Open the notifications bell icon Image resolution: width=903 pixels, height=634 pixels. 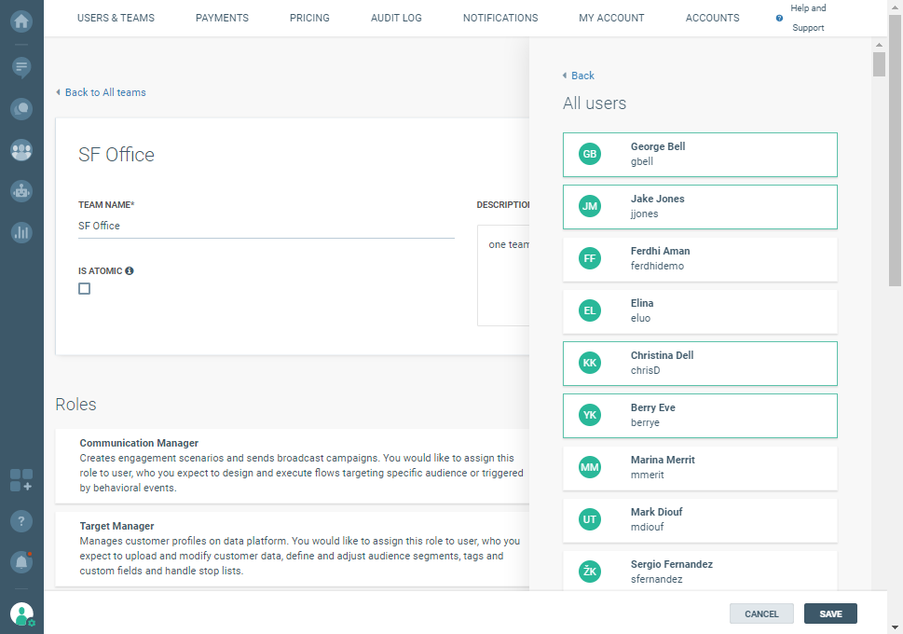click(x=21, y=562)
